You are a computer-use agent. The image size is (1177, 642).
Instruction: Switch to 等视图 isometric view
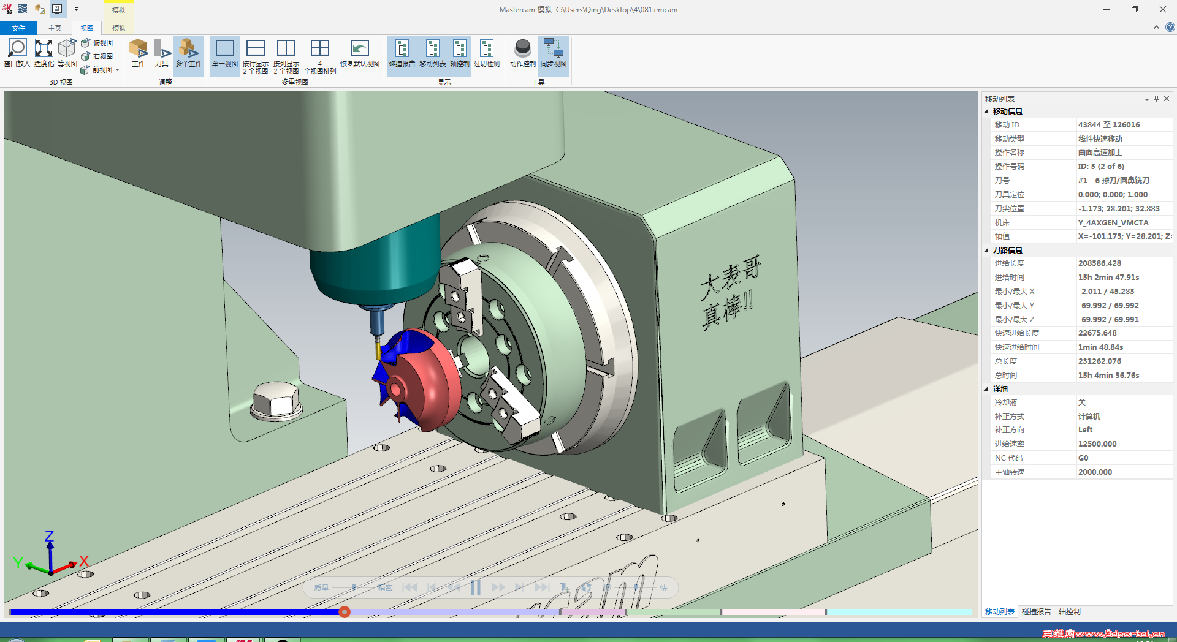click(x=67, y=53)
